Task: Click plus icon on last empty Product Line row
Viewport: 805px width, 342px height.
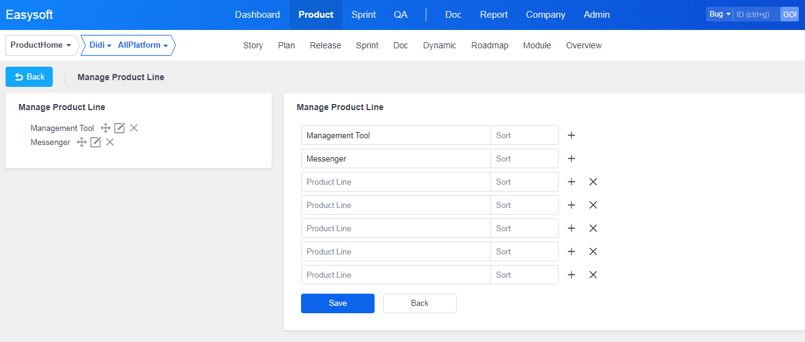Action: pos(571,275)
